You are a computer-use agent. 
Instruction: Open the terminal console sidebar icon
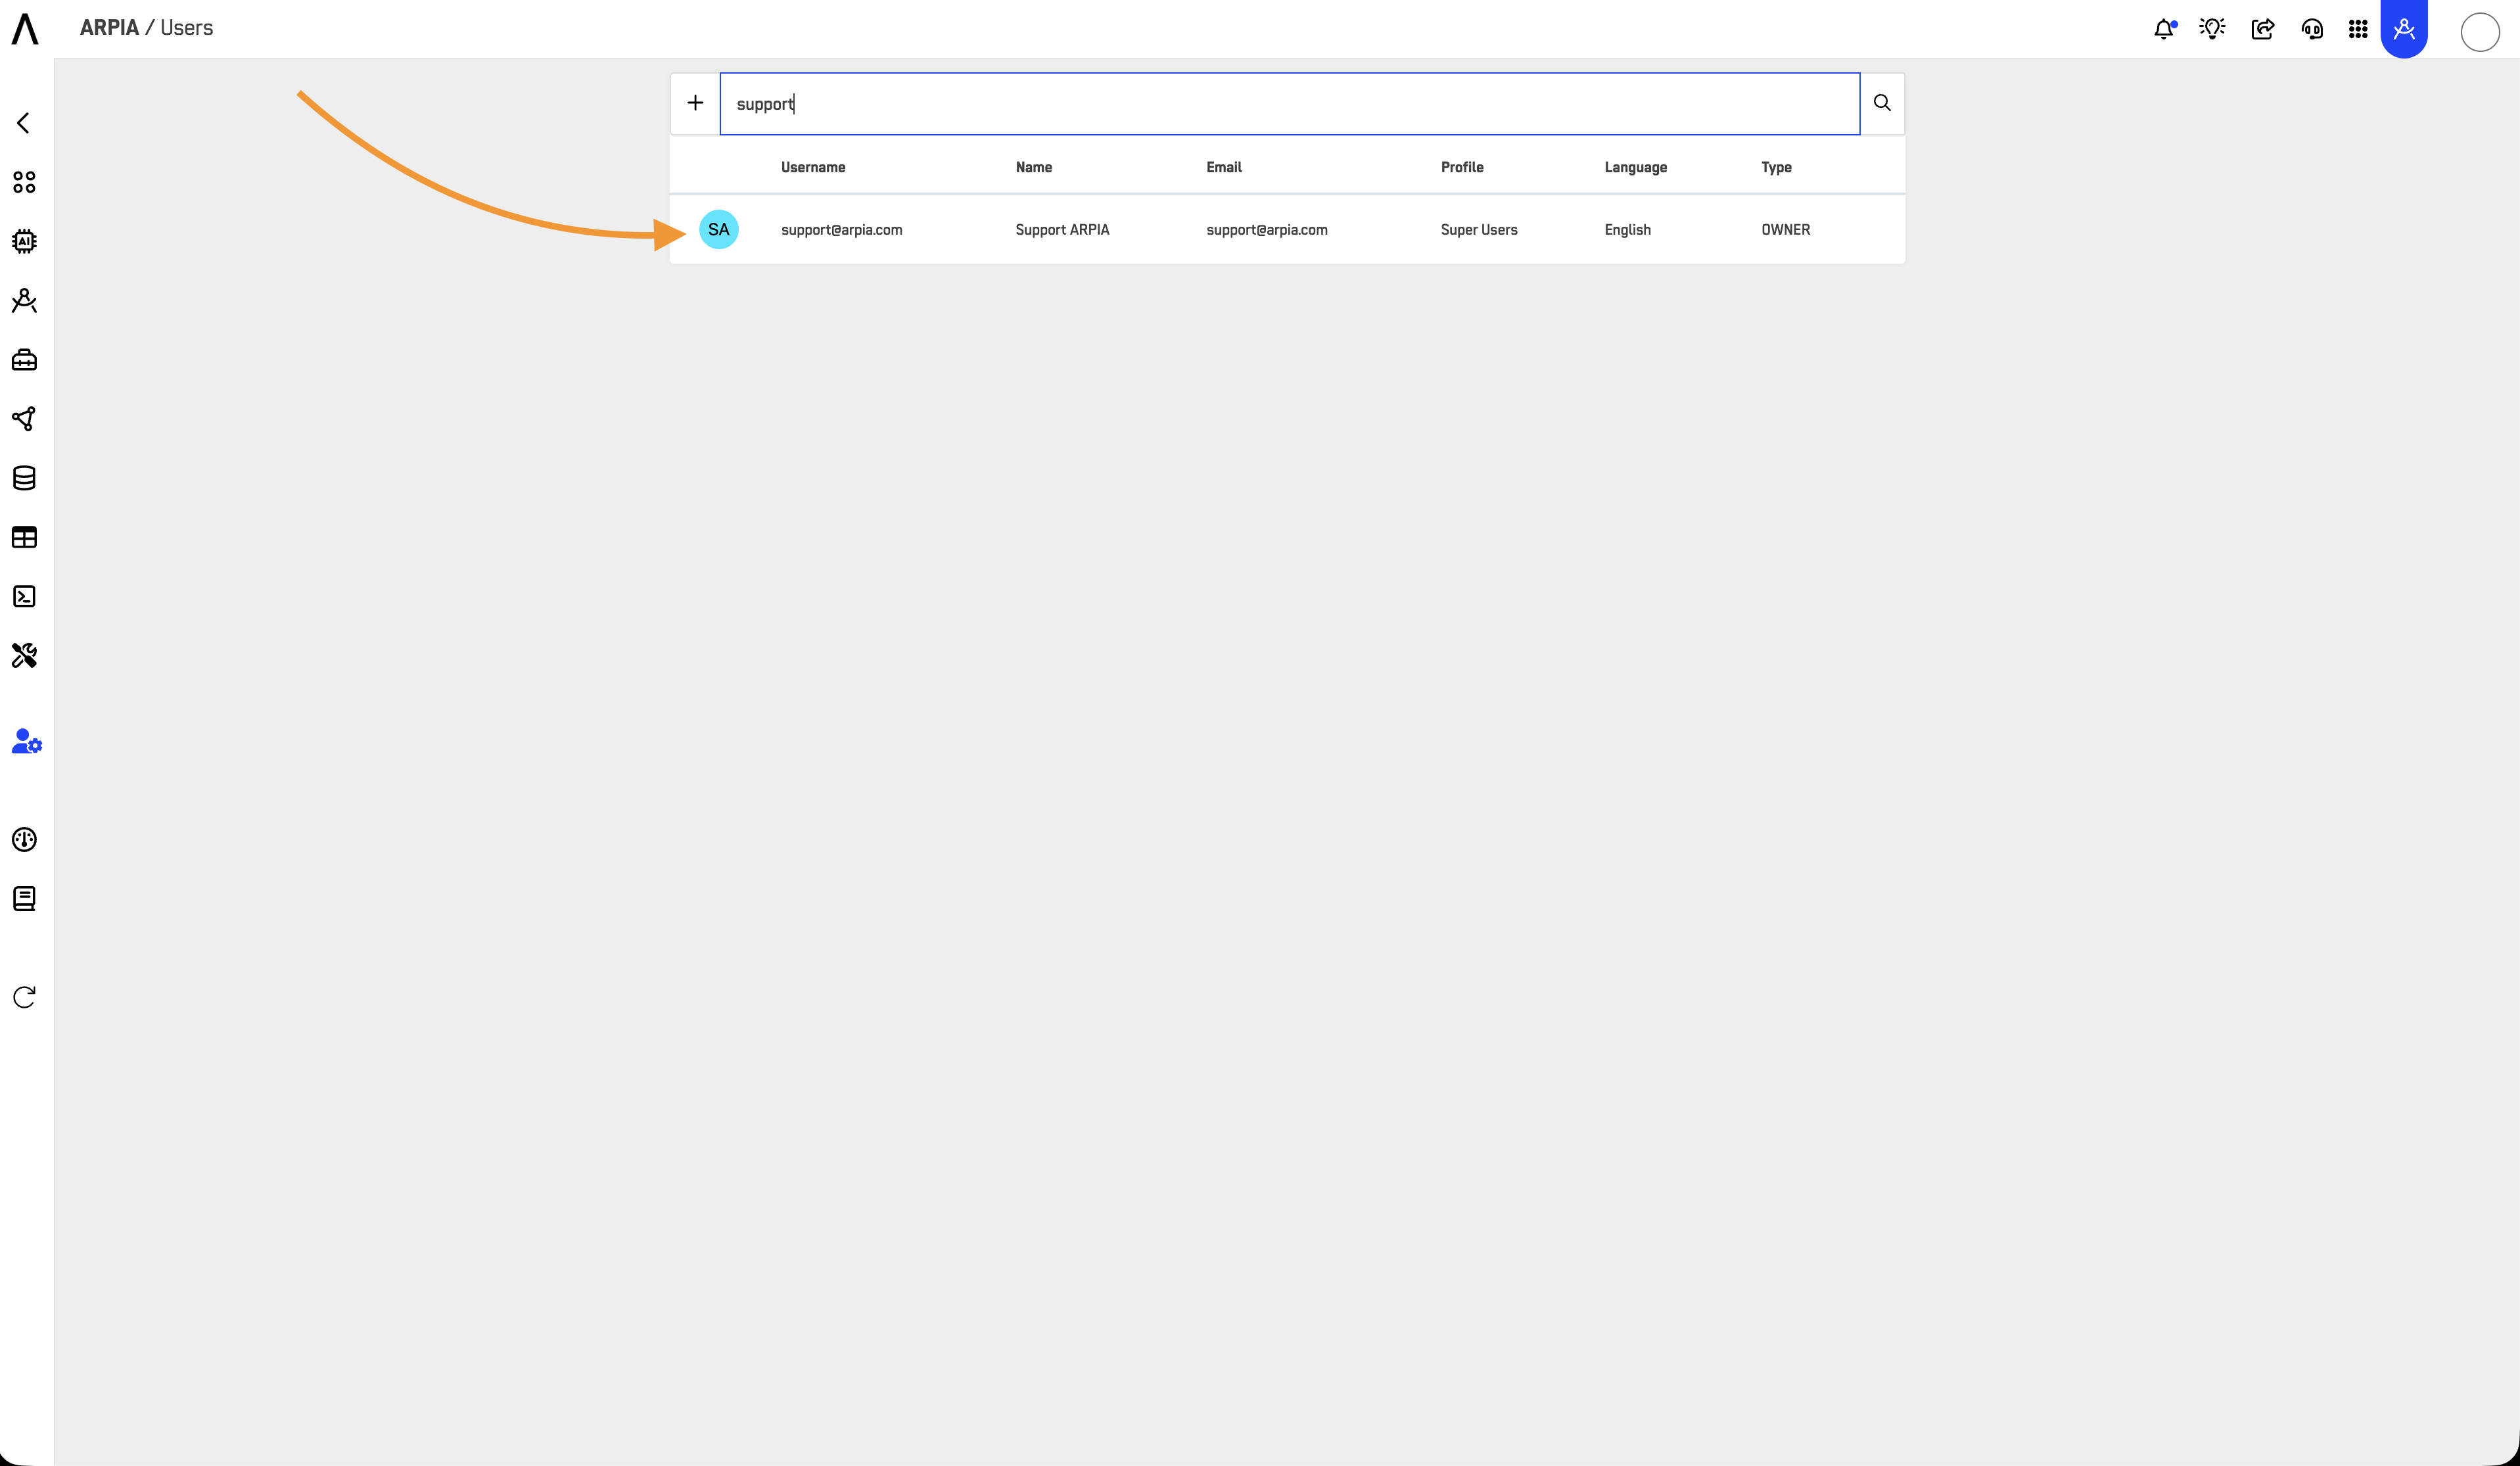[x=24, y=597]
